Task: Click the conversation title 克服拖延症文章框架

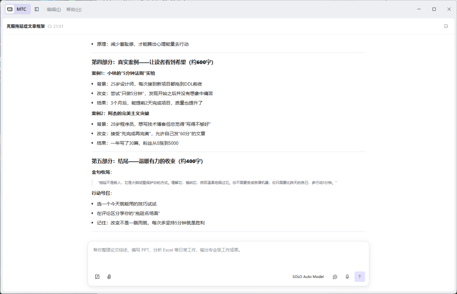Action: pos(26,26)
